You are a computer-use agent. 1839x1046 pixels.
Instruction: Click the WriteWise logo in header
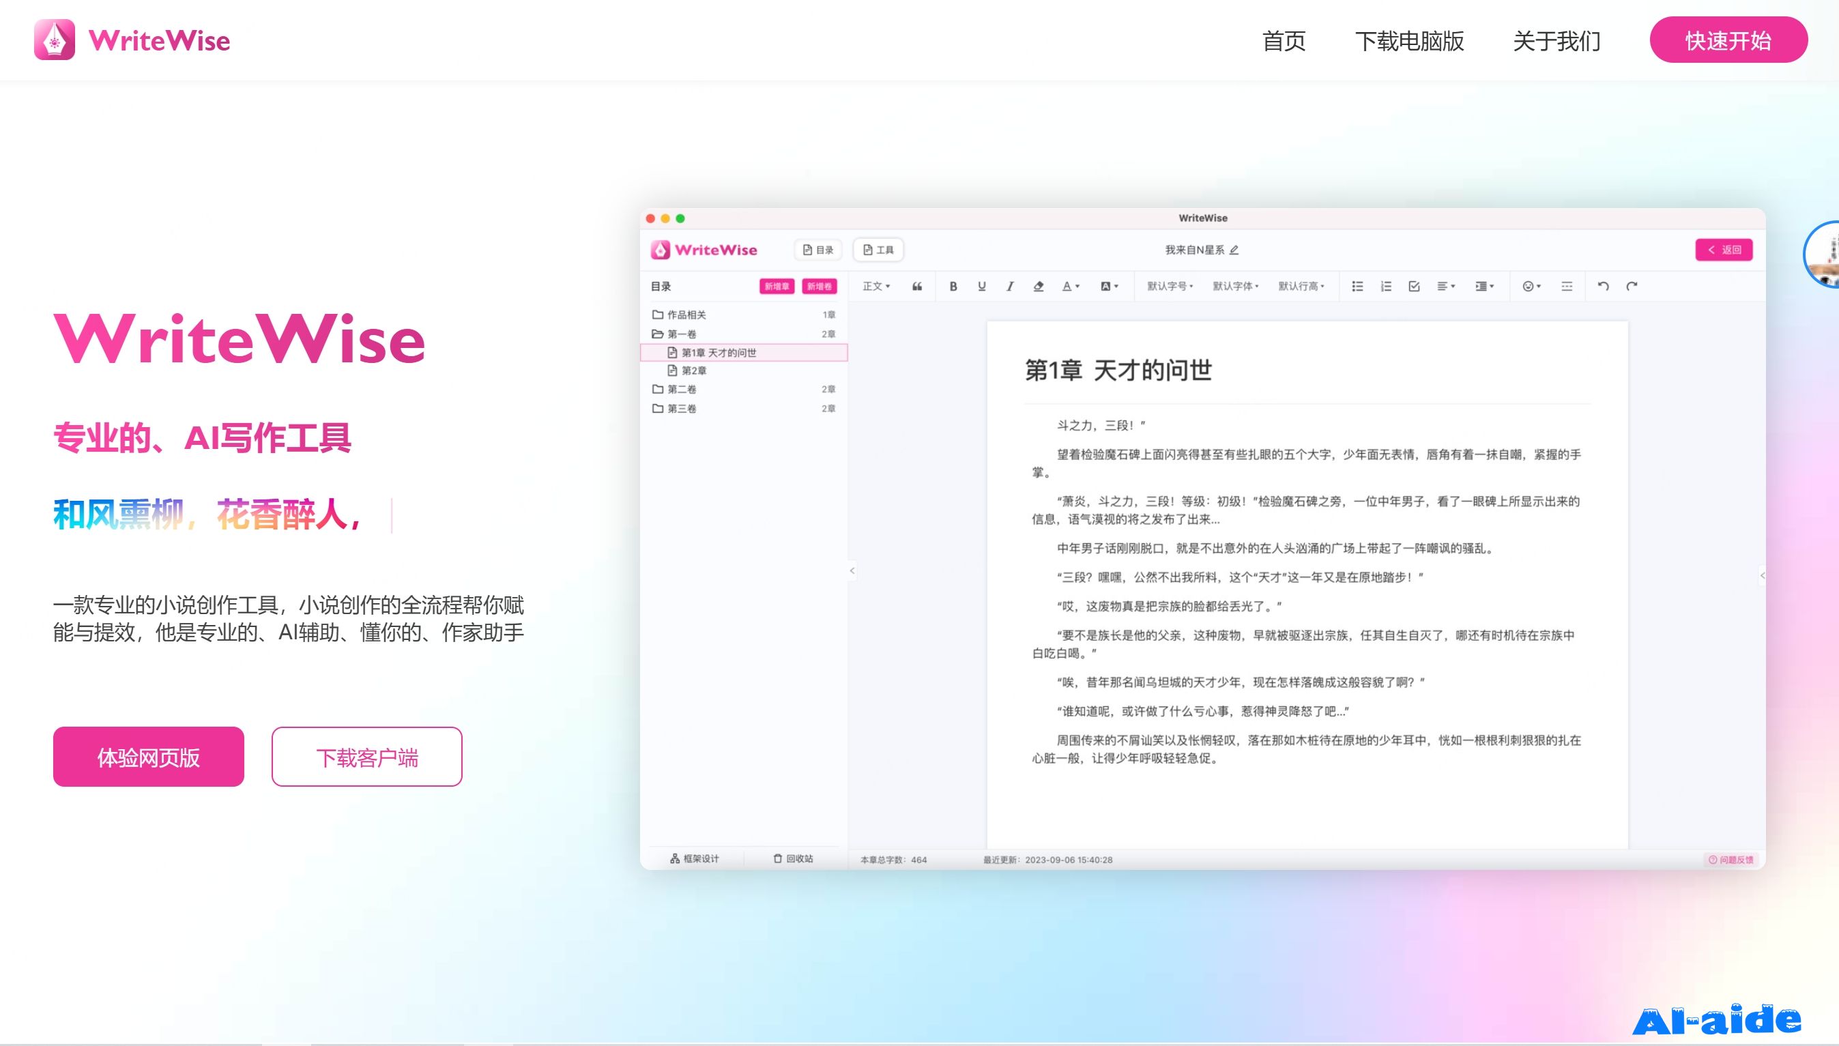click(x=132, y=40)
